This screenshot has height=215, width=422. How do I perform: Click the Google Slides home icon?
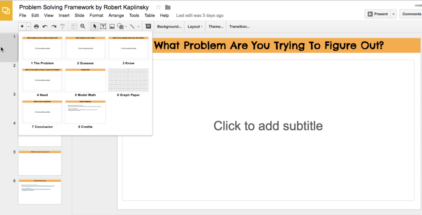[x=6, y=11]
